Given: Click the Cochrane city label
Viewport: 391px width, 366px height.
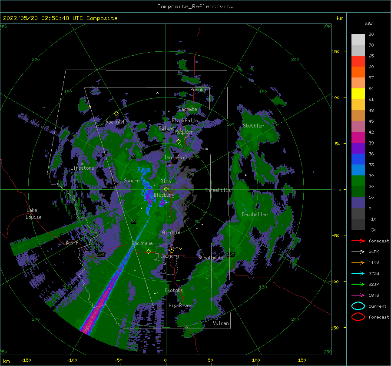Looking at the screenshot, I should tap(142, 243).
